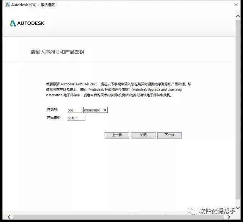Viewport: 243px width, 222px height.
Task: Click the heading 请输入序列号和产品密钥
Action: tap(57, 52)
